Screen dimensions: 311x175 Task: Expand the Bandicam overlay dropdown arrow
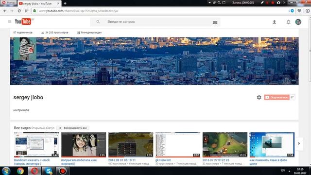pyautogui.click(x=209, y=2)
